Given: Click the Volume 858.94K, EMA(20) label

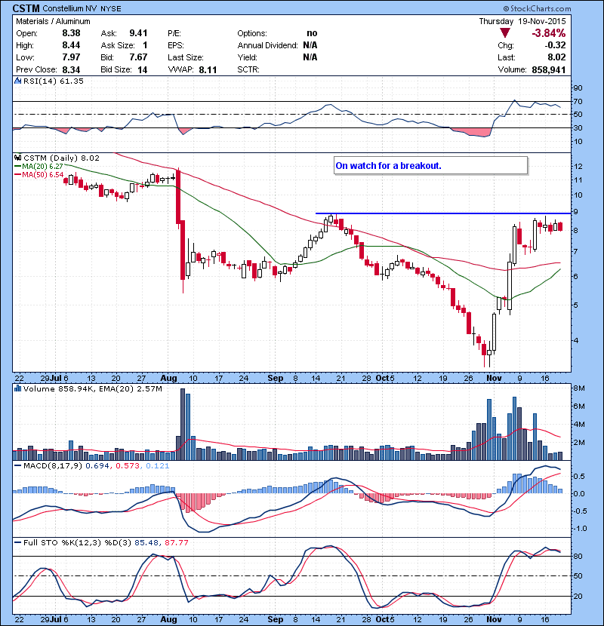Looking at the screenshot, I should (93, 389).
